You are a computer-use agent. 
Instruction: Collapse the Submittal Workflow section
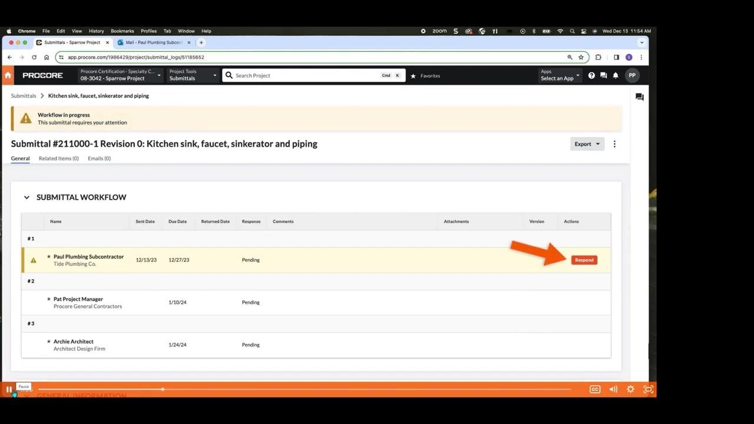coord(27,197)
